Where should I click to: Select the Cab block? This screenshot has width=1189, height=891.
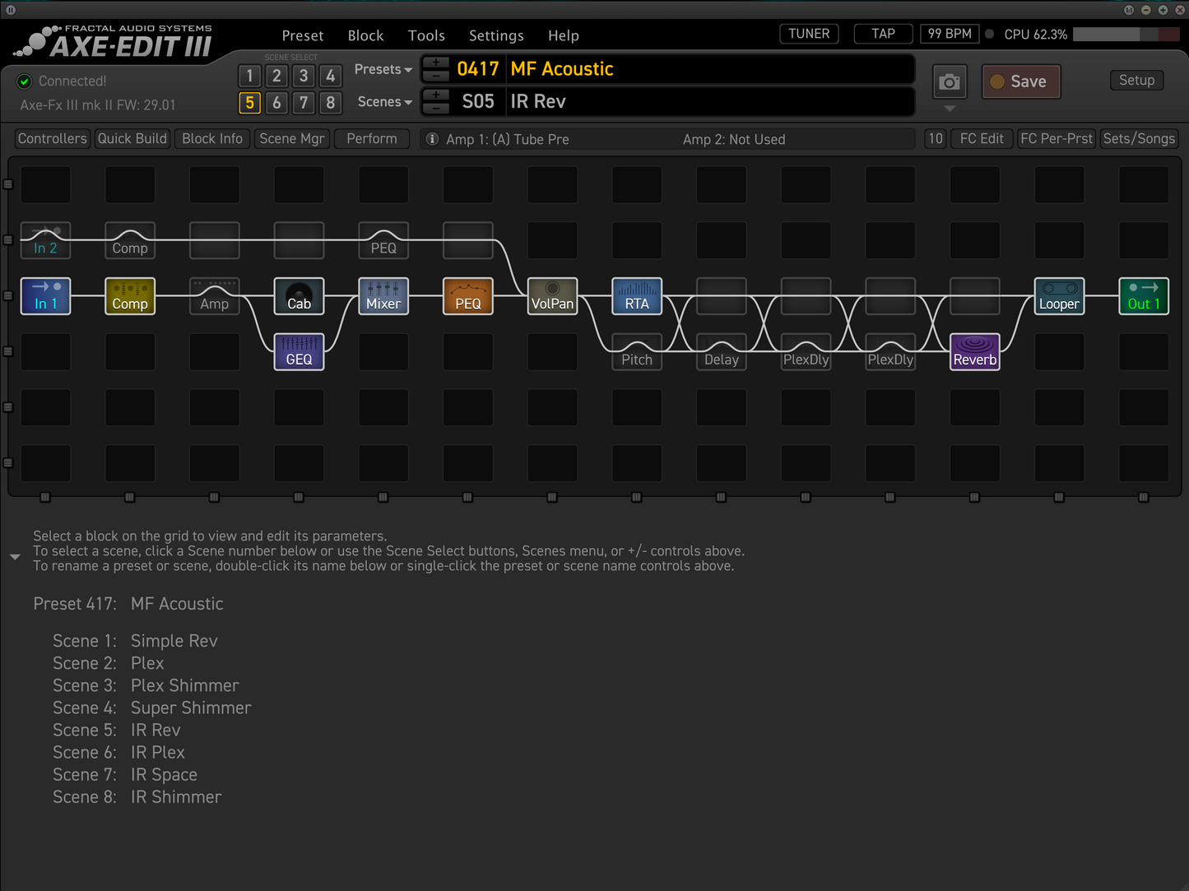[299, 296]
